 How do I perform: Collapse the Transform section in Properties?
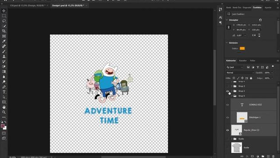227,20
